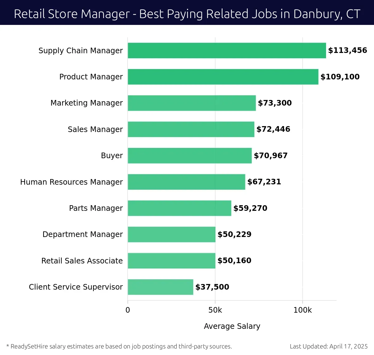The width and height of the screenshot is (374, 355).
Task: Click the Product Manager bar
Action: pos(223,77)
